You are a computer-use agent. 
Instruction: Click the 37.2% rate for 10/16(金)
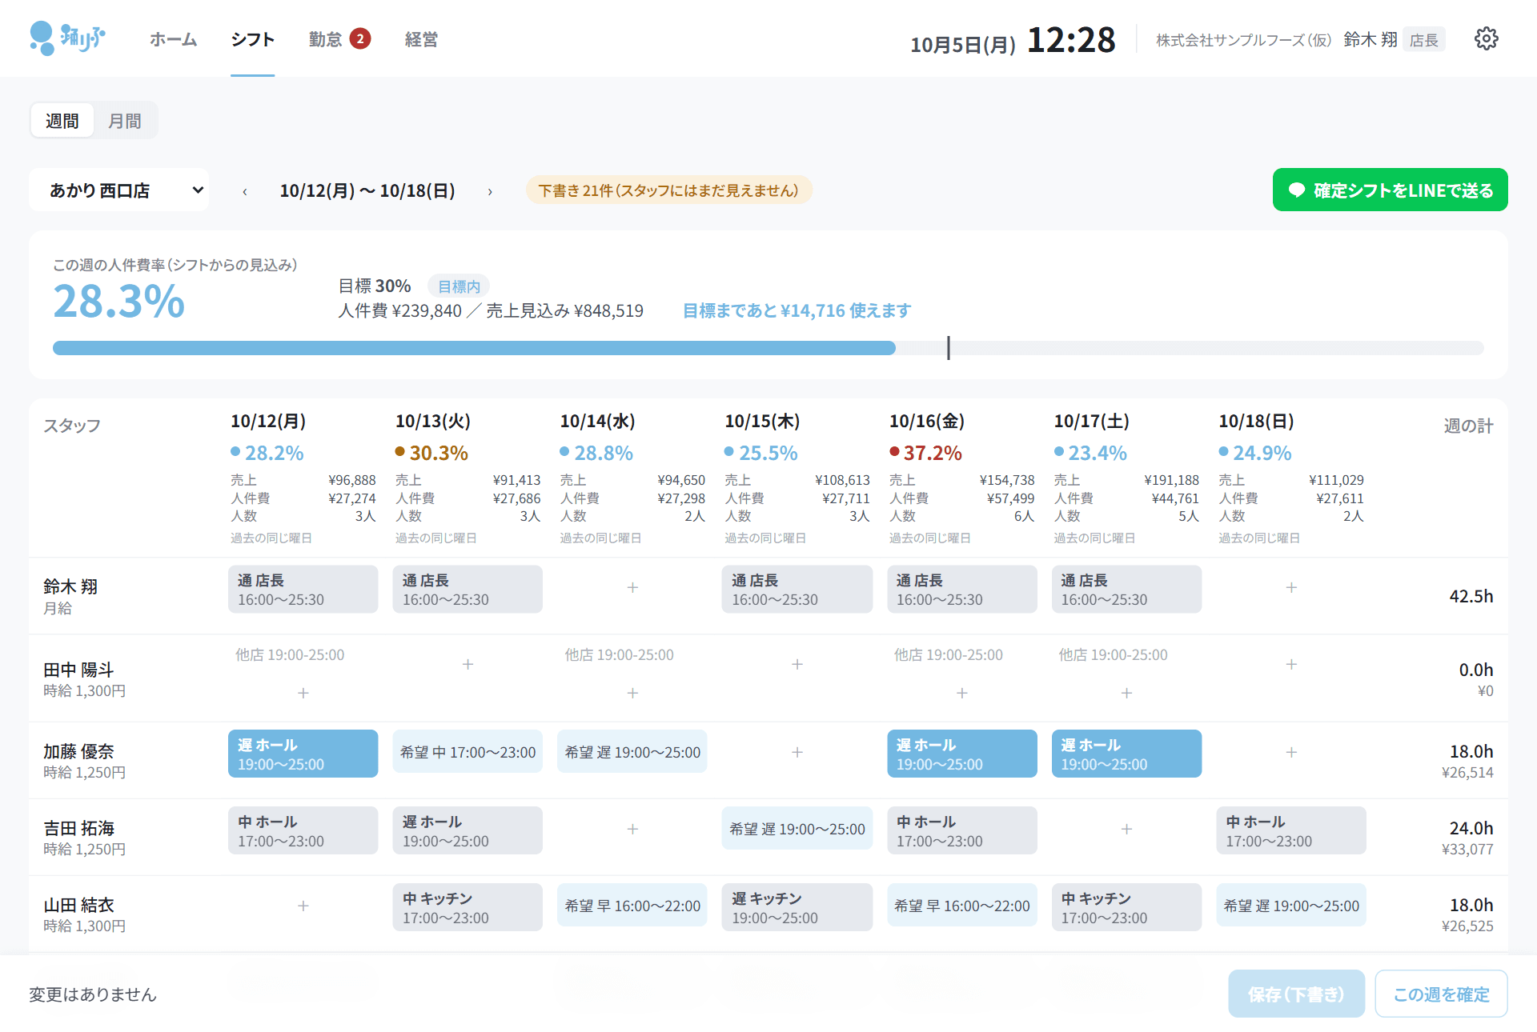point(925,453)
